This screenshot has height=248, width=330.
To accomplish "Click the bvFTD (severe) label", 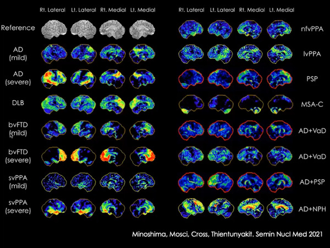I will (18, 156).
